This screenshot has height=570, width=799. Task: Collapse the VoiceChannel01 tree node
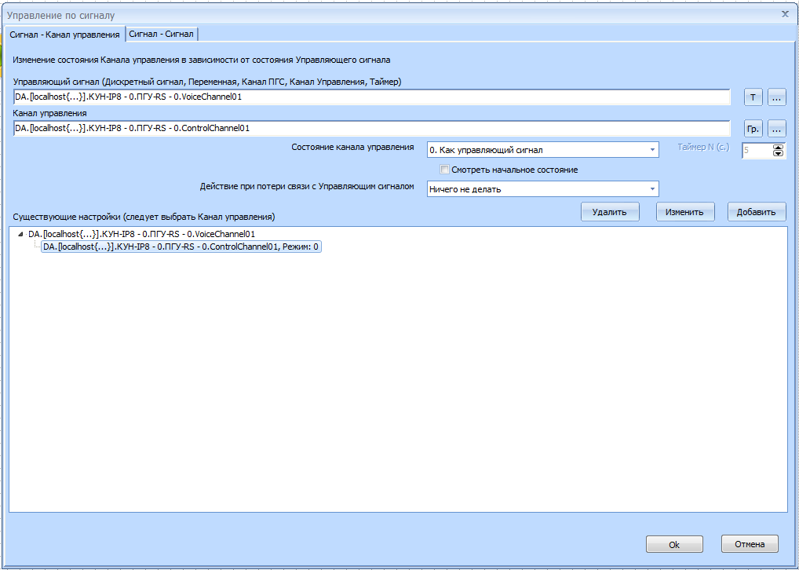coord(20,234)
